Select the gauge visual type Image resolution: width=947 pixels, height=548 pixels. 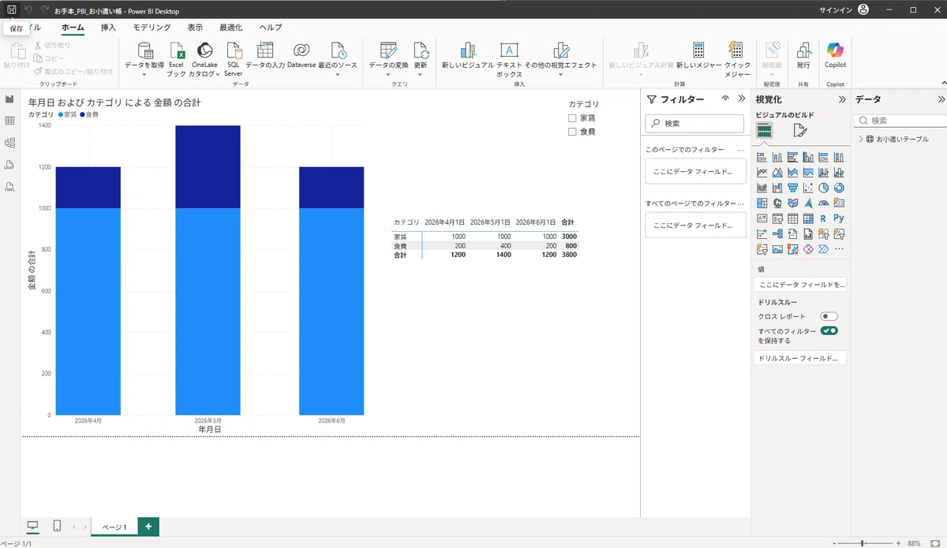click(x=823, y=203)
